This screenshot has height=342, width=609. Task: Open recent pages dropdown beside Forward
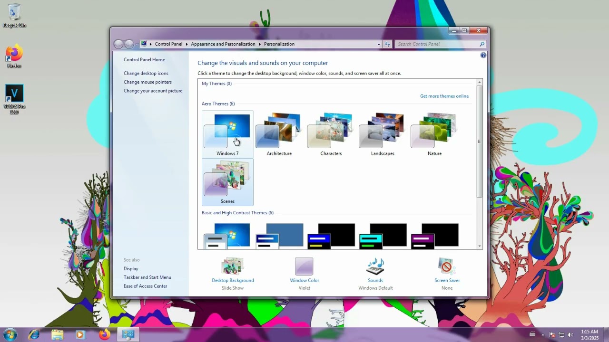[x=137, y=44]
